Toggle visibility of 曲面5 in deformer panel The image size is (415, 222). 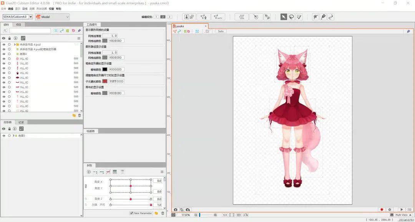click(3, 136)
